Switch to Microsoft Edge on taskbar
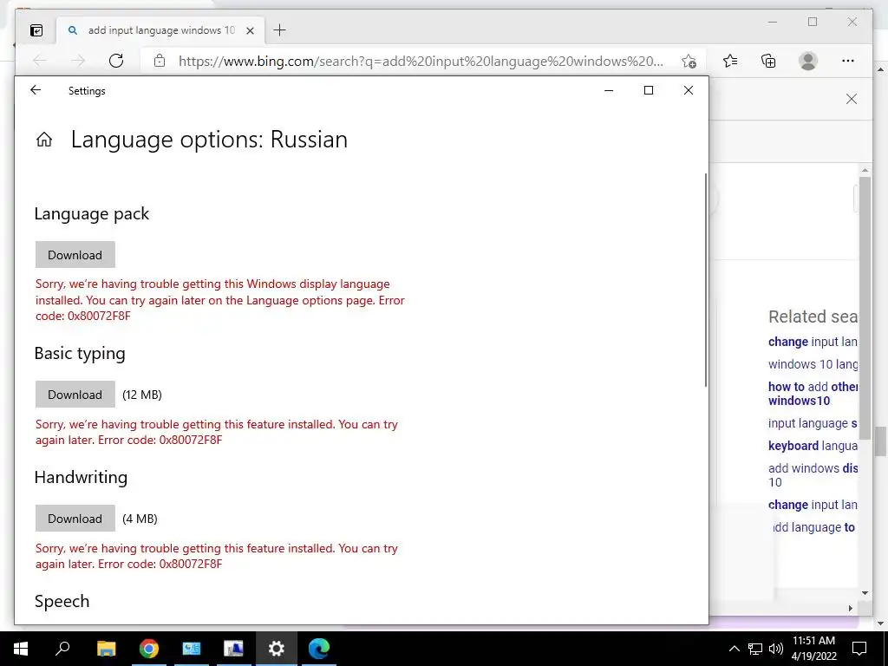 319,649
